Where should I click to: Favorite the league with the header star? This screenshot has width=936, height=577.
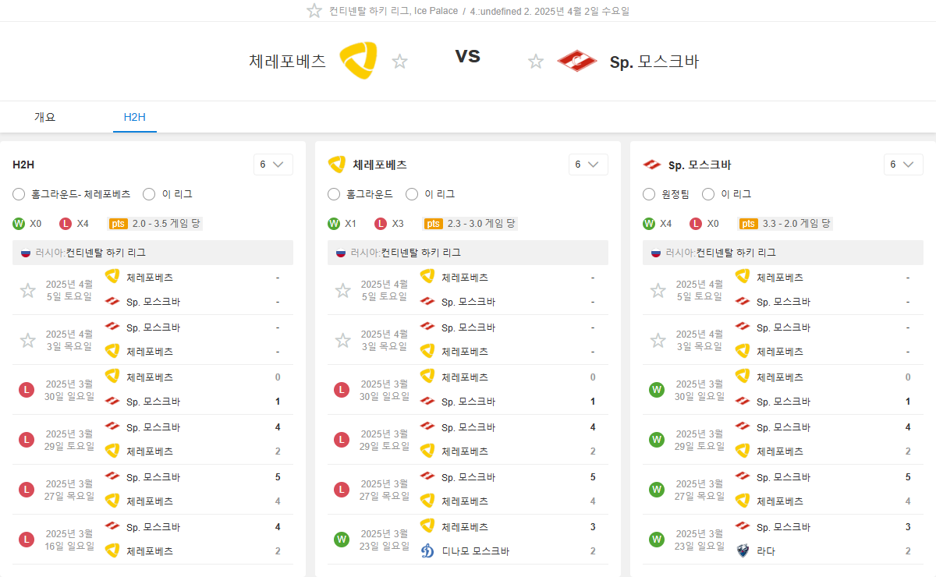[314, 11]
